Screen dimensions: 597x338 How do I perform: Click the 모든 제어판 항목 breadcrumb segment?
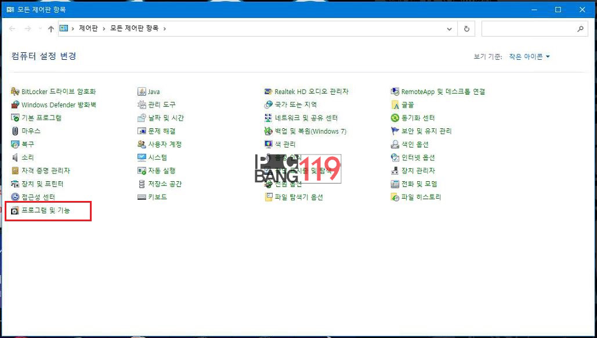[x=135, y=28]
